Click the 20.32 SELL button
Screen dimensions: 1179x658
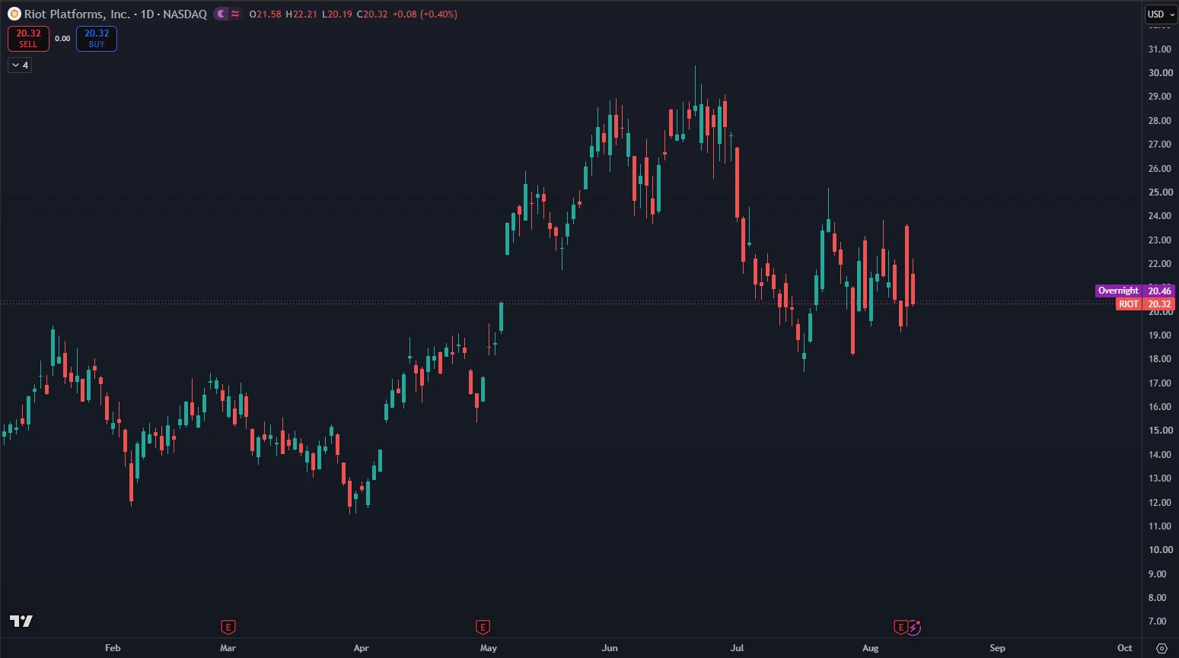[28, 38]
